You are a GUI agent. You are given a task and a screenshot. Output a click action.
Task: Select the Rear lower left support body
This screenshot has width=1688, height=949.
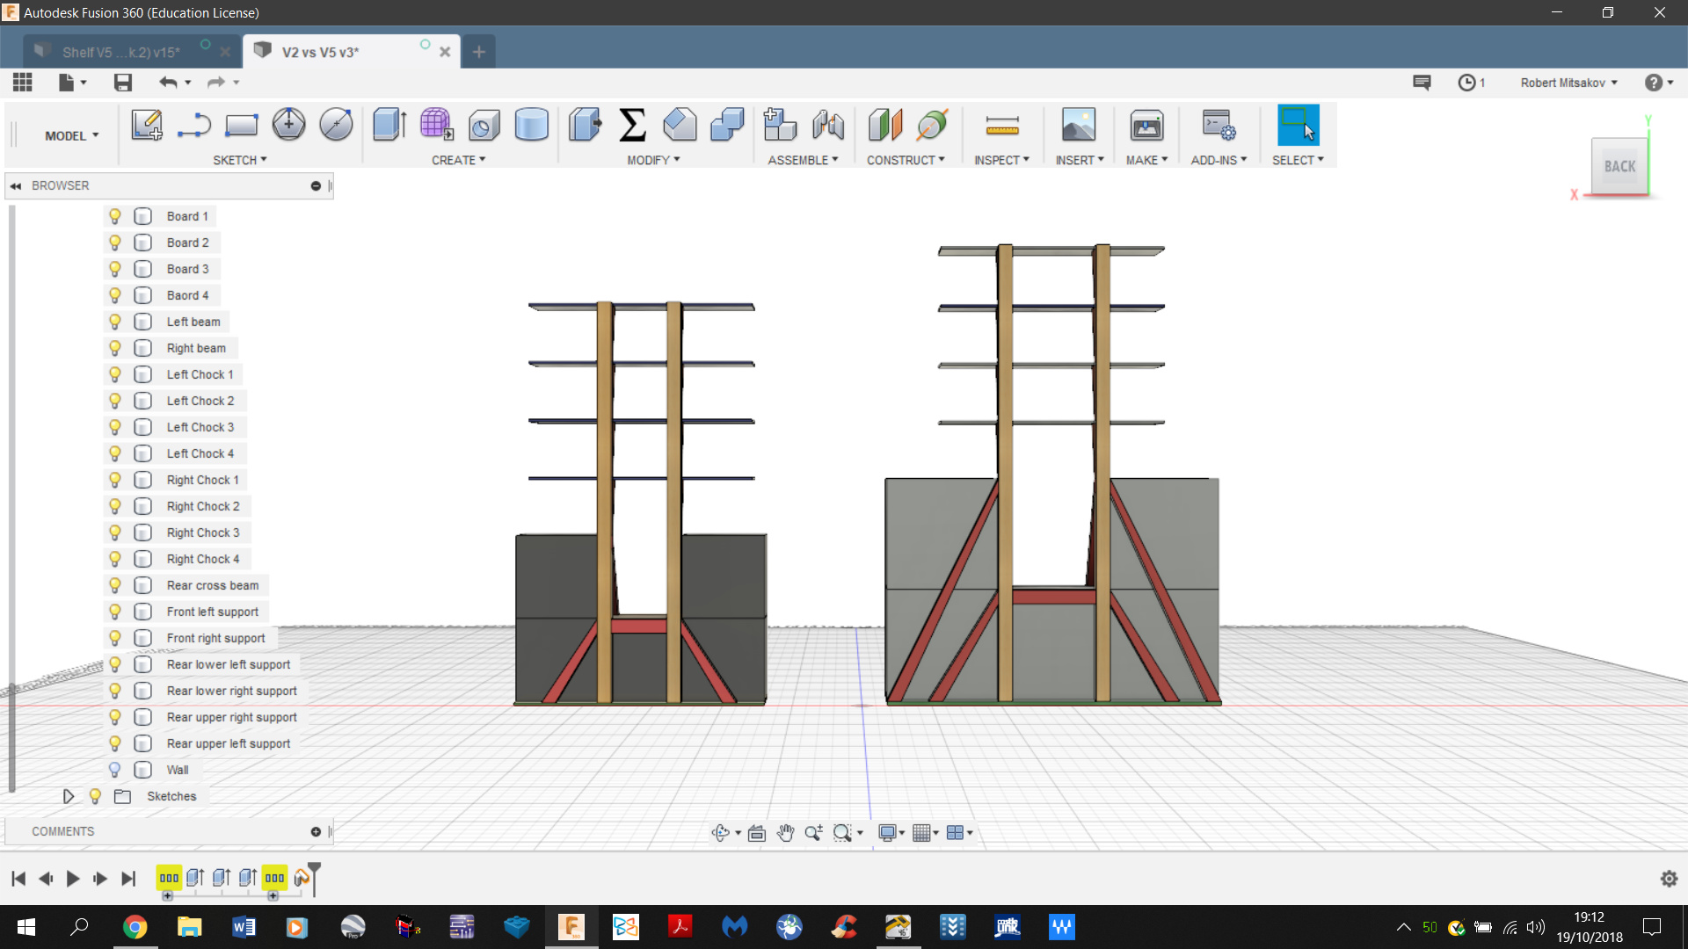(228, 664)
